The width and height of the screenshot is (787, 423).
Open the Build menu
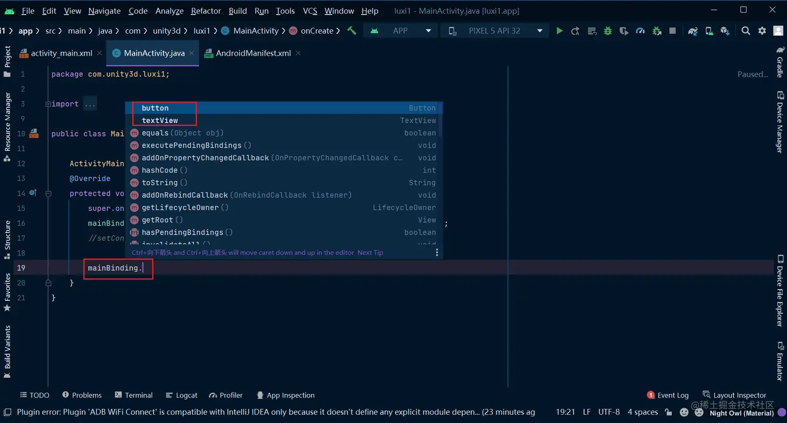coord(238,10)
